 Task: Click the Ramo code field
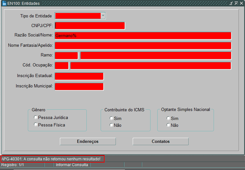66,55
